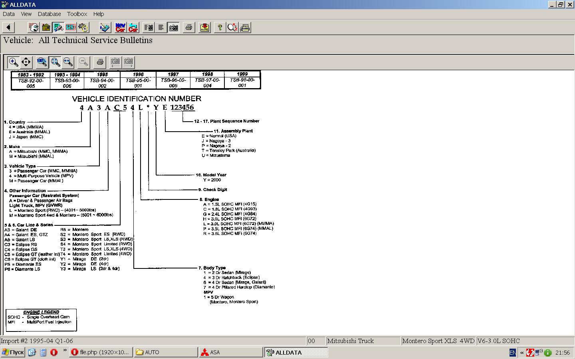Open the A-Z search magnifier tool
This screenshot has width=575, height=359.
232,28
